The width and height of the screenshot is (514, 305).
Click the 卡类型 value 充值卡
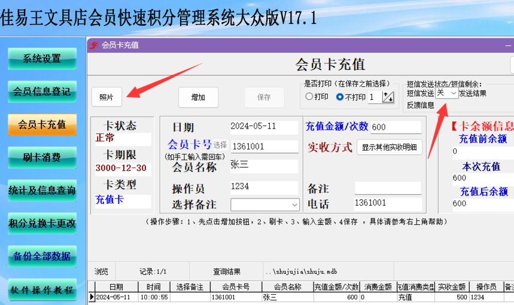click(123, 200)
